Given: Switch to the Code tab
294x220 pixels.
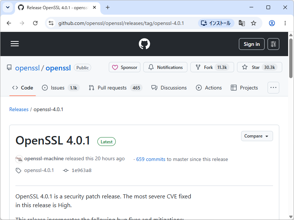Looking at the screenshot, I should click(22, 88).
